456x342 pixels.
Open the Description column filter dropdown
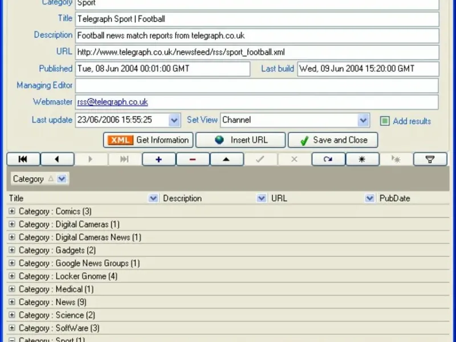coord(262,198)
